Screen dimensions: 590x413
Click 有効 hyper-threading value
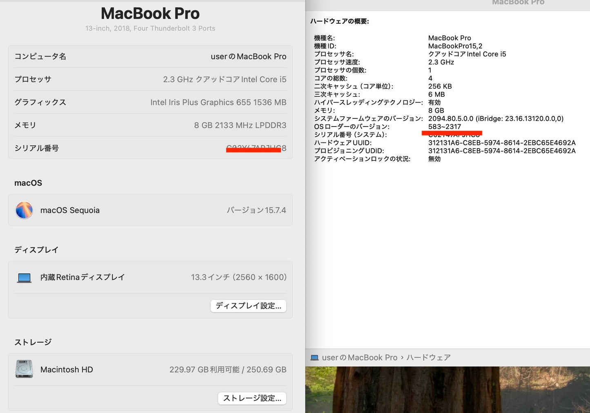(x=434, y=102)
